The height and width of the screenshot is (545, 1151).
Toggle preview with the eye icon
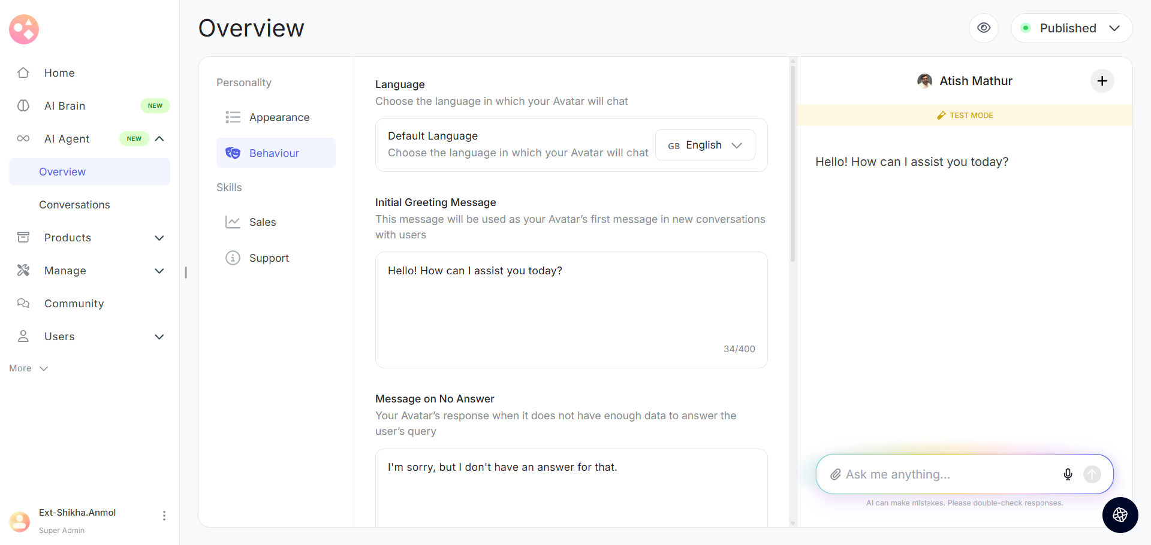pyautogui.click(x=984, y=28)
